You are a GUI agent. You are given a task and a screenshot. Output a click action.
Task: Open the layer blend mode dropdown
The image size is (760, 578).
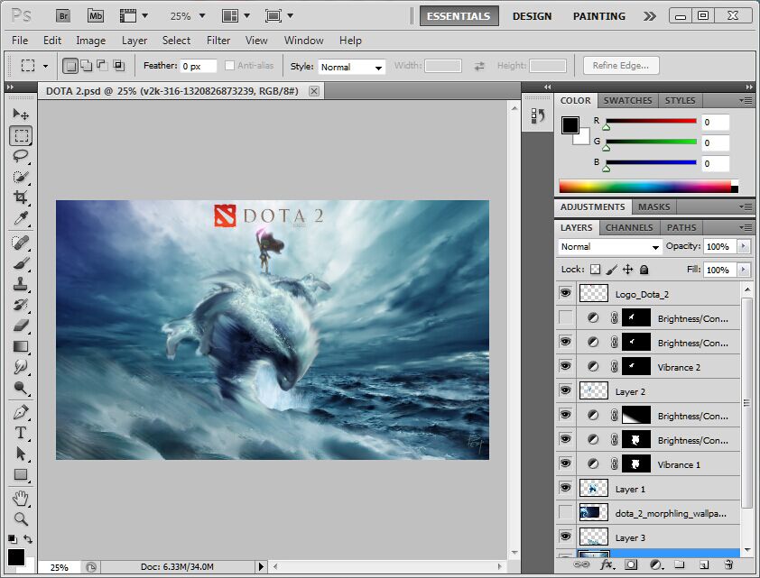click(x=609, y=246)
